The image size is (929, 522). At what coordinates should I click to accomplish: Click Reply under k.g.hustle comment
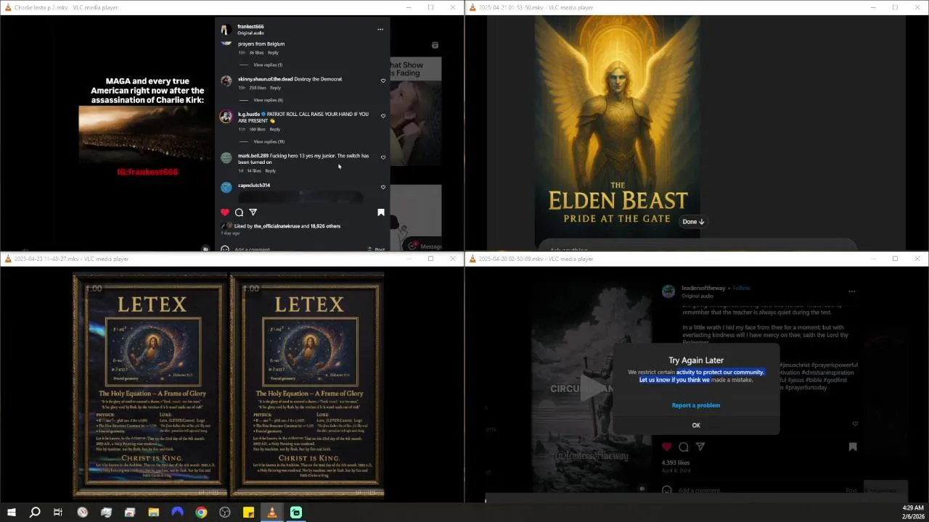[274, 129]
